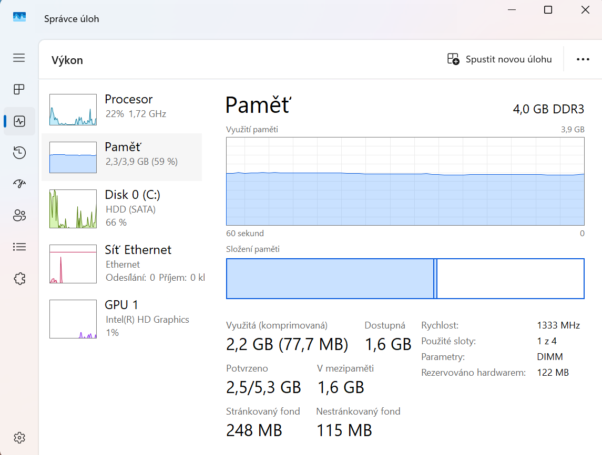Open Task Manager settings gear
This screenshot has height=455, width=602.
coord(19,437)
